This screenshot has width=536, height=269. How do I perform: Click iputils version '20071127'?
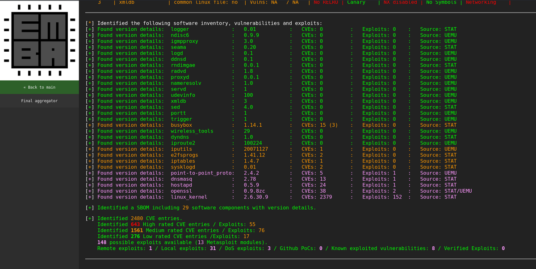(256, 149)
